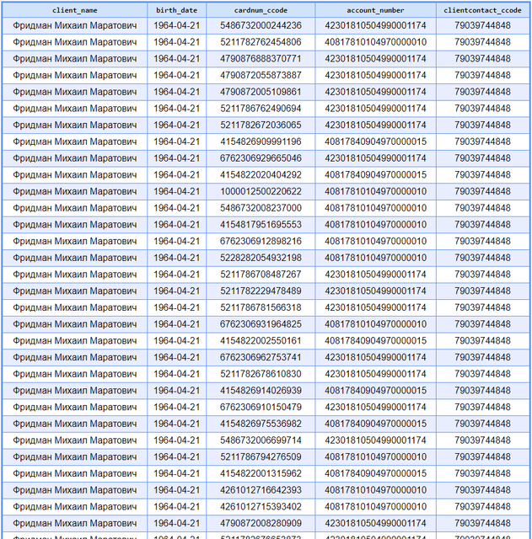Click the birth_date column header

(x=176, y=10)
